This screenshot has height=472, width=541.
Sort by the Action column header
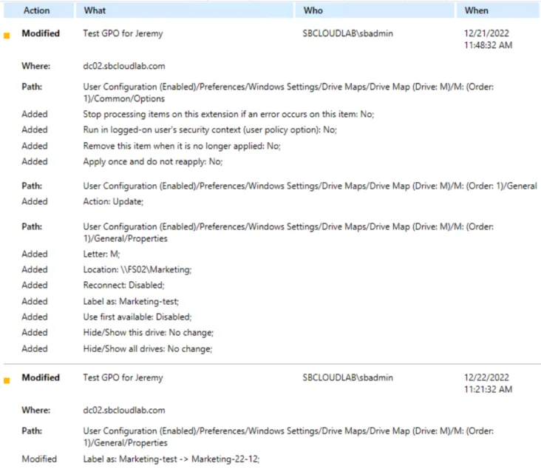(x=37, y=10)
